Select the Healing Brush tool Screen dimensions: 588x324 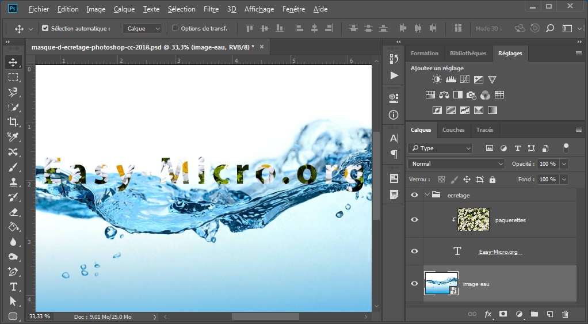point(13,152)
